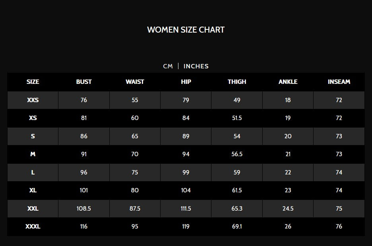The width and height of the screenshot is (372, 246).
Task: Select the L size row label
Action: click(x=33, y=172)
